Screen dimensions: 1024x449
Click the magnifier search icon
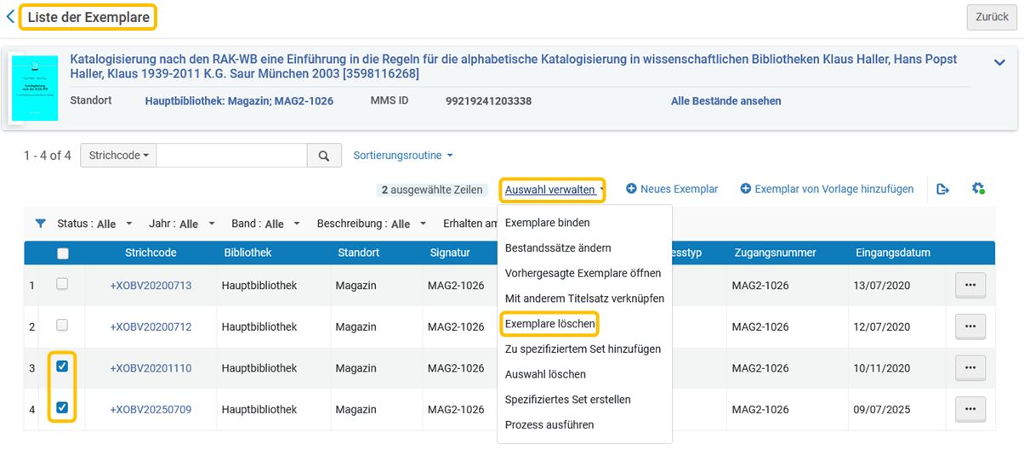pyautogui.click(x=323, y=156)
